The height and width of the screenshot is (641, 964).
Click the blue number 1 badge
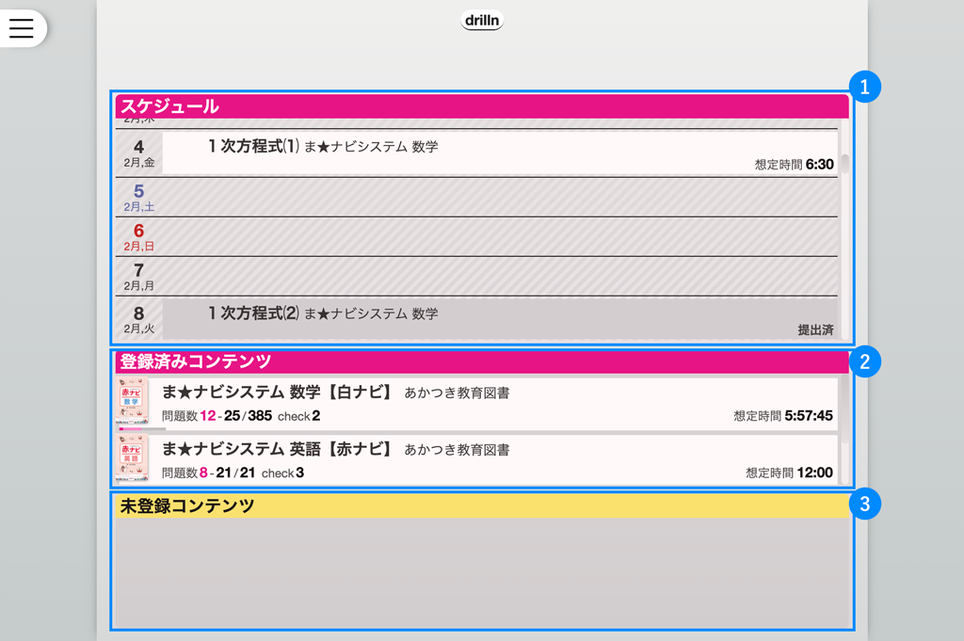click(864, 87)
